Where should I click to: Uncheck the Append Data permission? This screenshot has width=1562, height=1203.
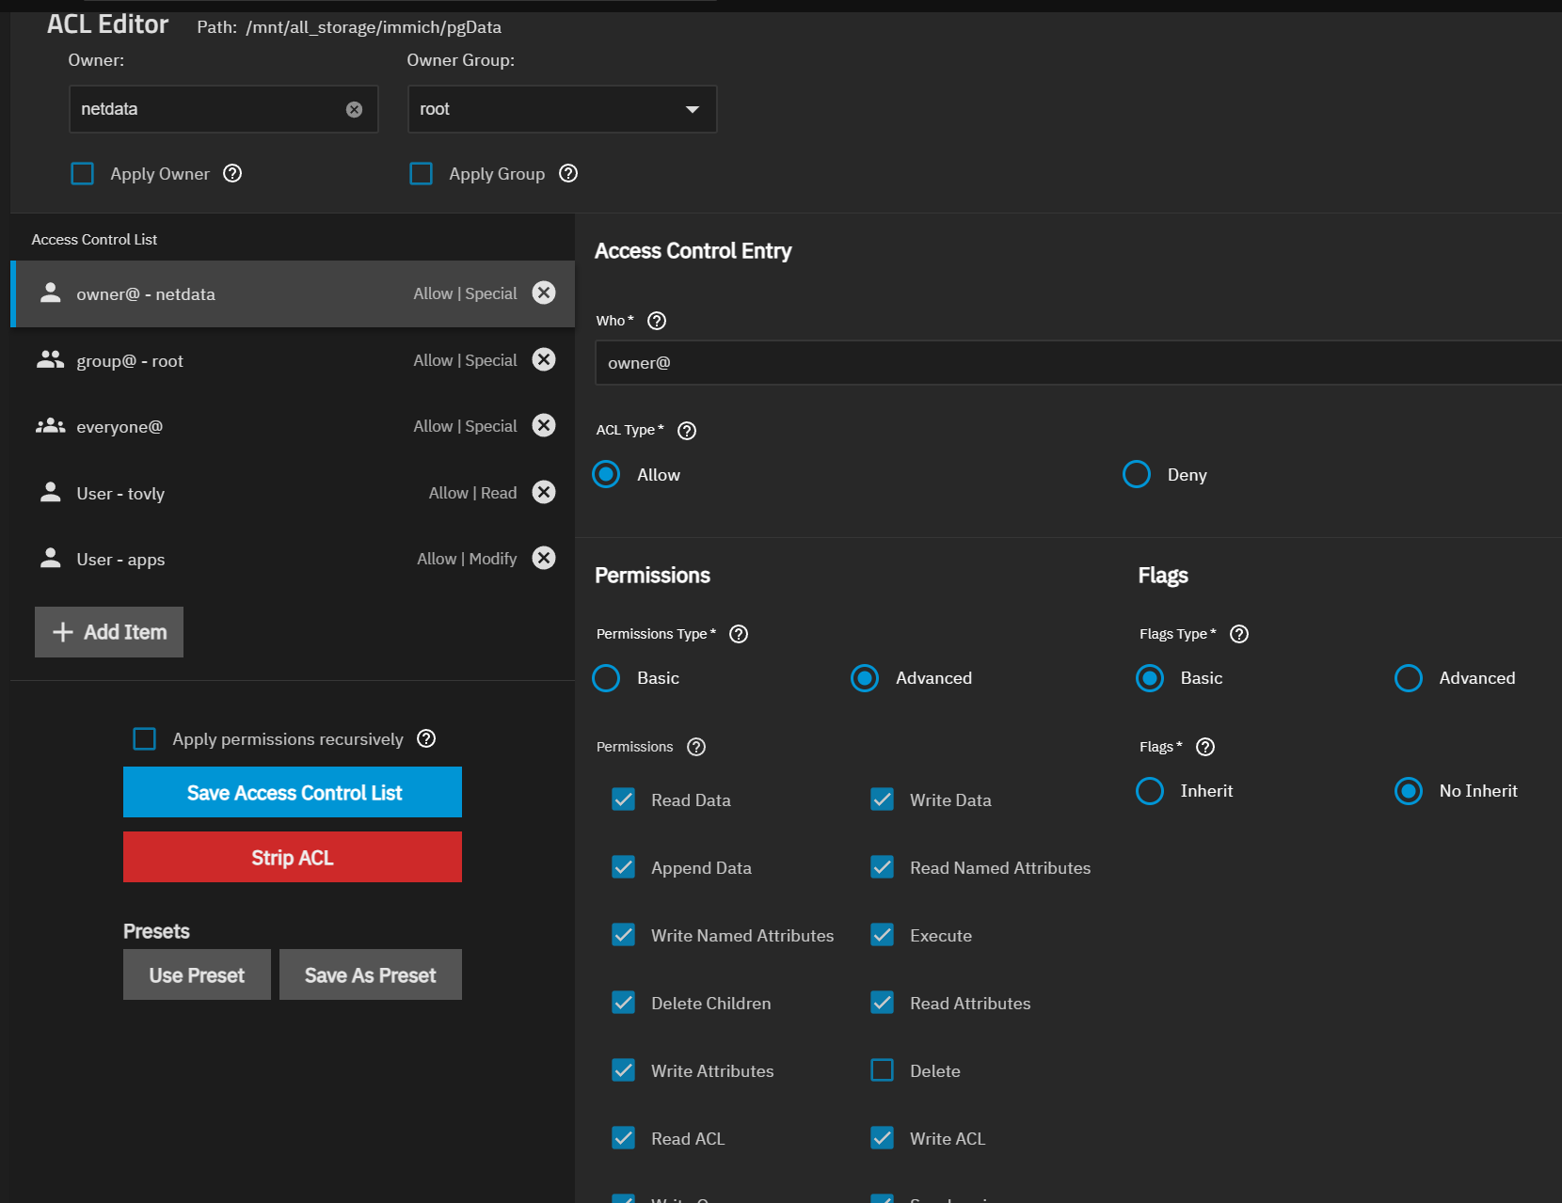pos(624,867)
